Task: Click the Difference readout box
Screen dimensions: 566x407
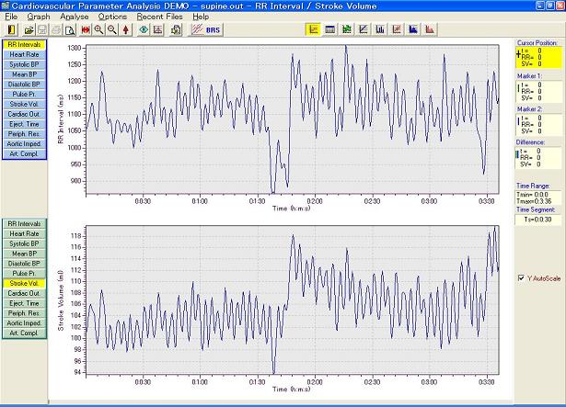Action: click(x=538, y=157)
